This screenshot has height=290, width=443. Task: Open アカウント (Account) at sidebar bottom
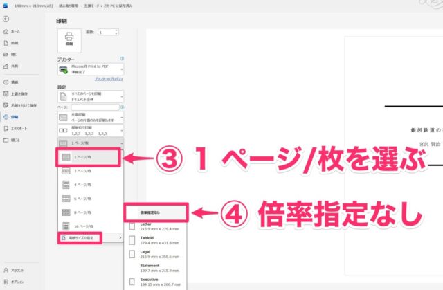click(17, 271)
